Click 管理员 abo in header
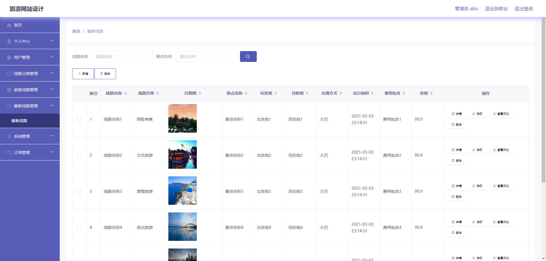 [466, 9]
